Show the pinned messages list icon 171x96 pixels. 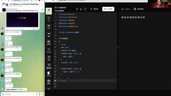(42, 10)
